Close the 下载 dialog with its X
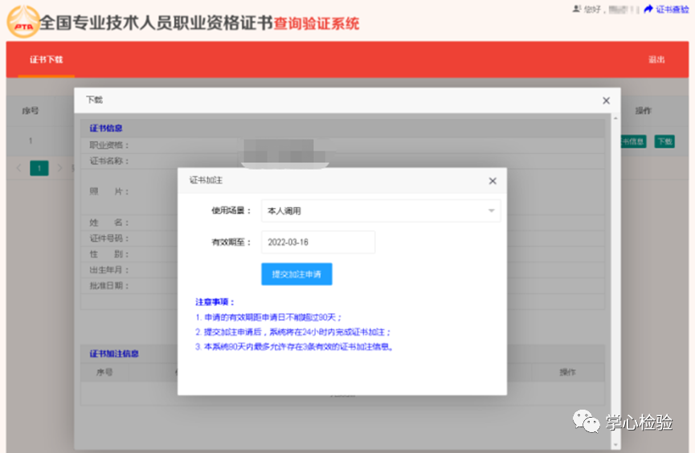695x453 pixels. click(x=606, y=100)
